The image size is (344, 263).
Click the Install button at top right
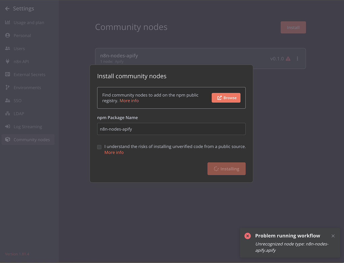pyautogui.click(x=293, y=27)
